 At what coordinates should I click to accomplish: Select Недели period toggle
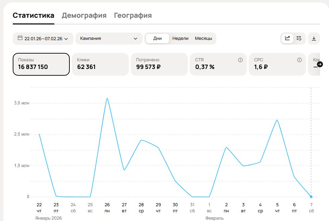click(180, 39)
